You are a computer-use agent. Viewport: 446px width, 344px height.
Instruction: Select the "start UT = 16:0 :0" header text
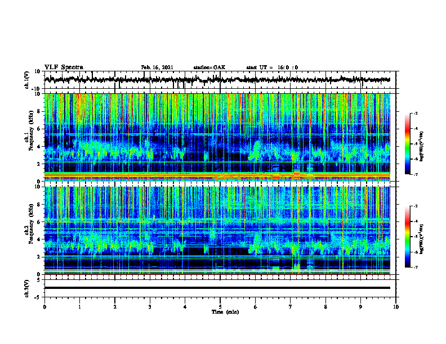272,67
